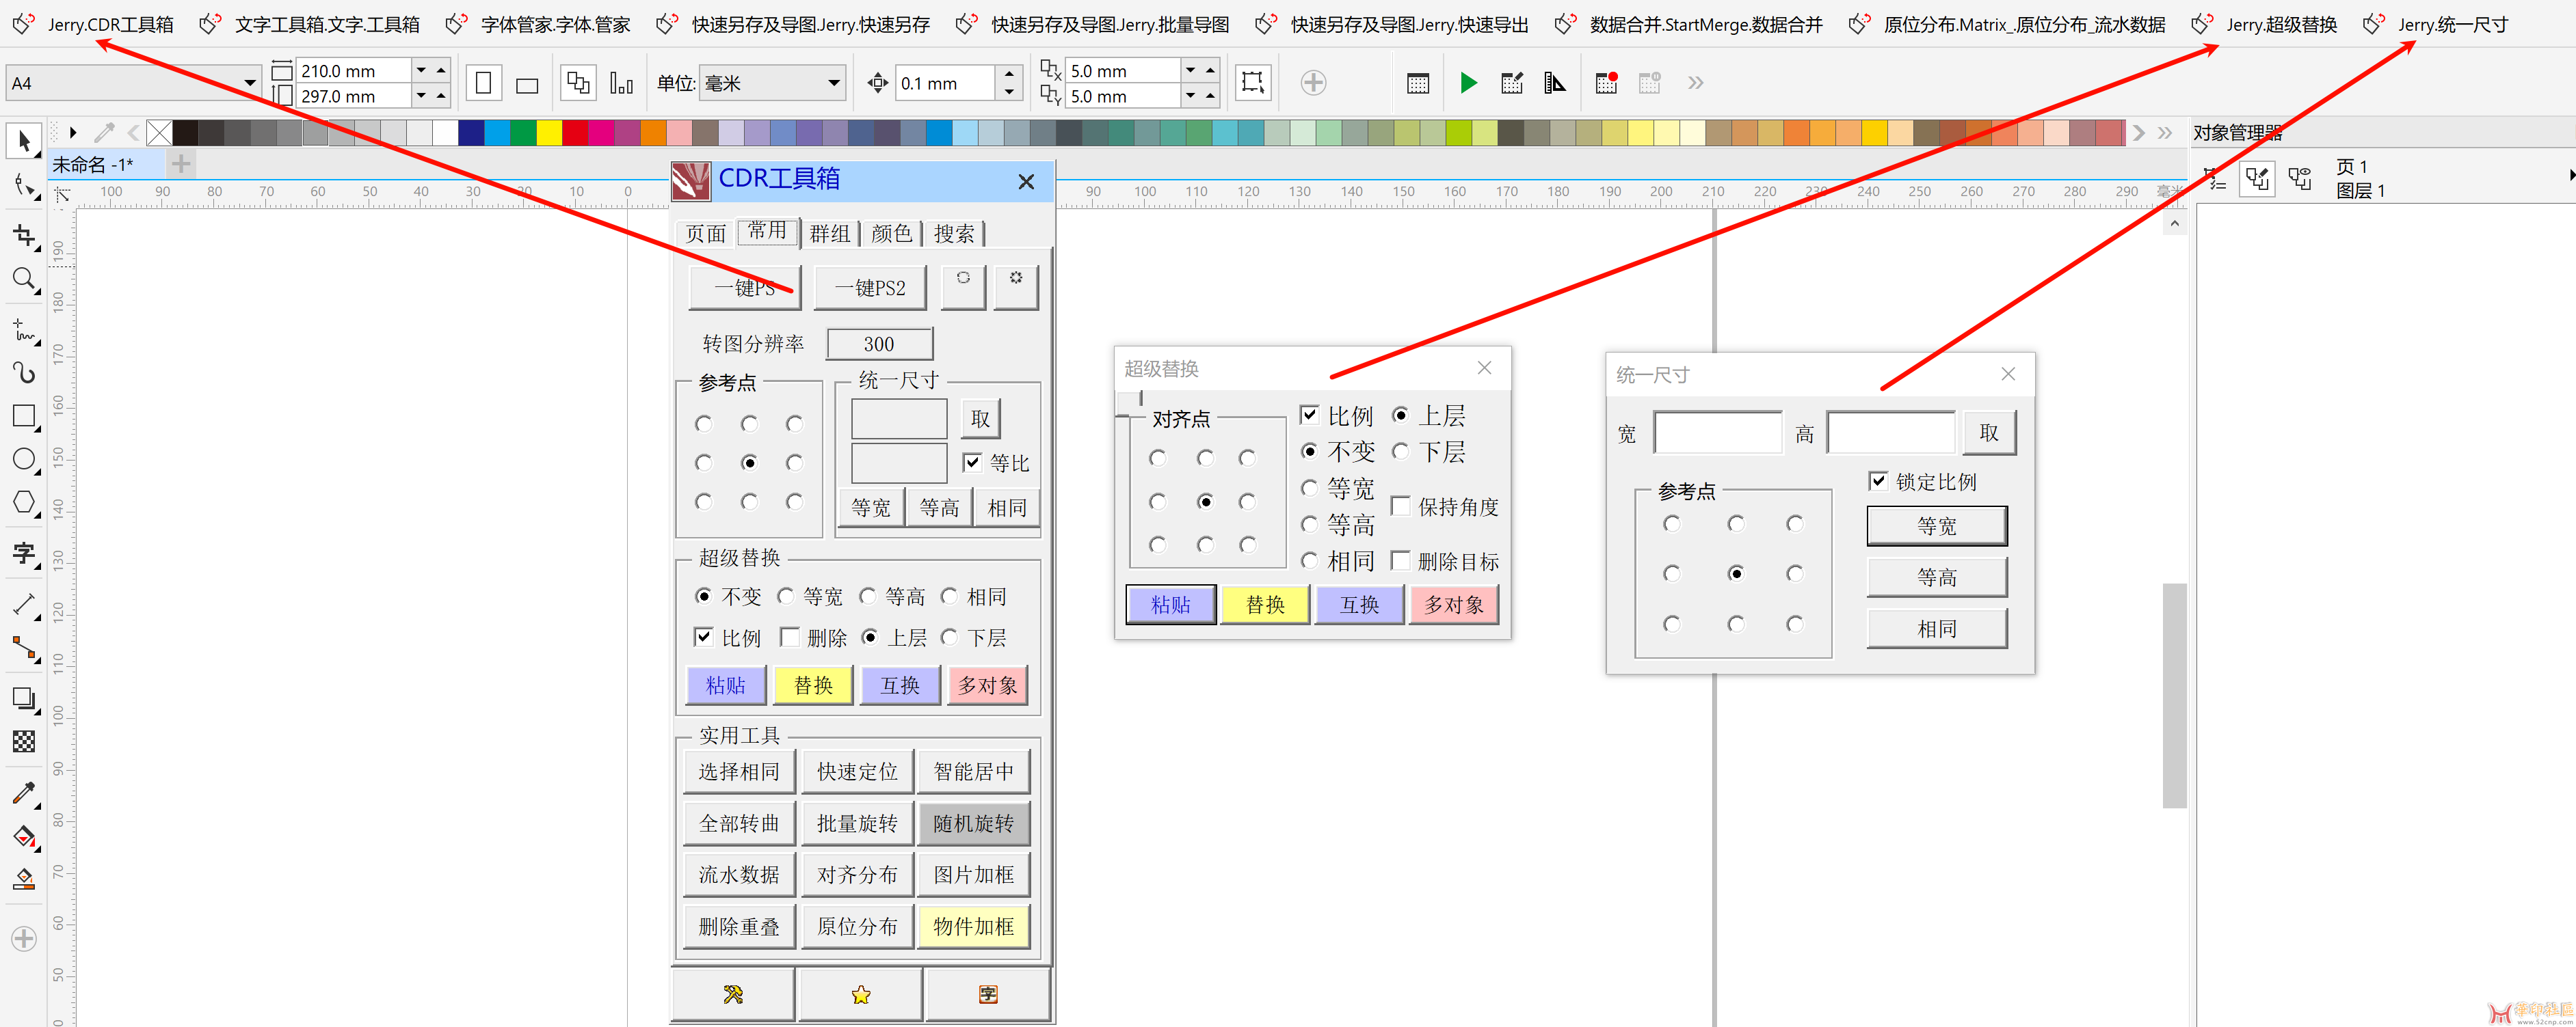The height and width of the screenshot is (1027, 2576).
Task: Open the A4 page size dropdown
Action: (x=249, y=83)
